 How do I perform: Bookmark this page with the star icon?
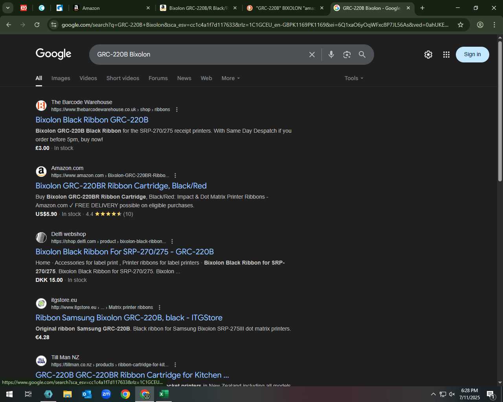tap(461, 25)
